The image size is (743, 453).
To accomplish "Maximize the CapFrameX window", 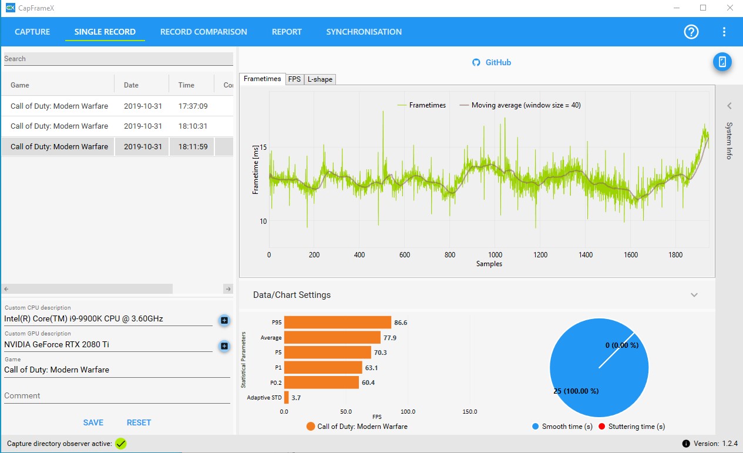I will click(703, 8).
